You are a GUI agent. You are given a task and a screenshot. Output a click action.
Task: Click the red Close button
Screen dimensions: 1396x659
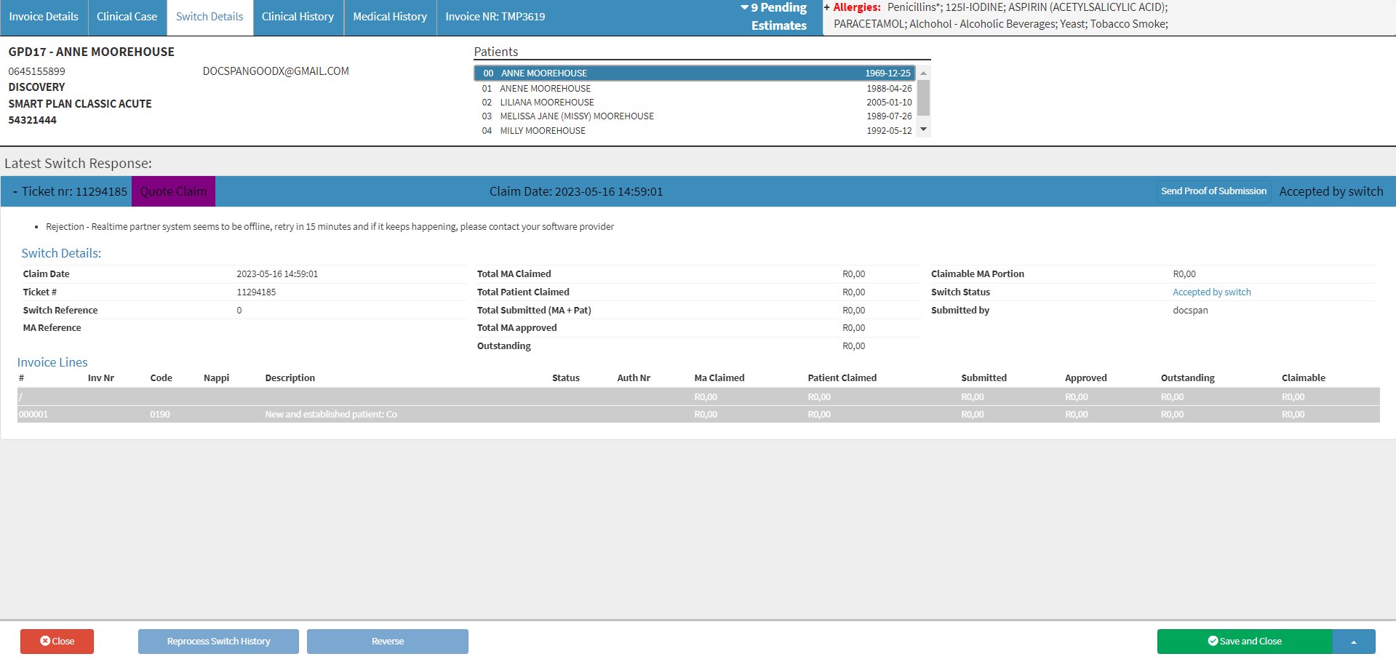tap(57, 642)
